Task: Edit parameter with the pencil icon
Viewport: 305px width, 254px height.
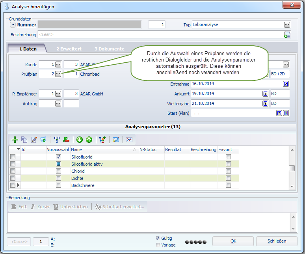Action: point(34,140)
